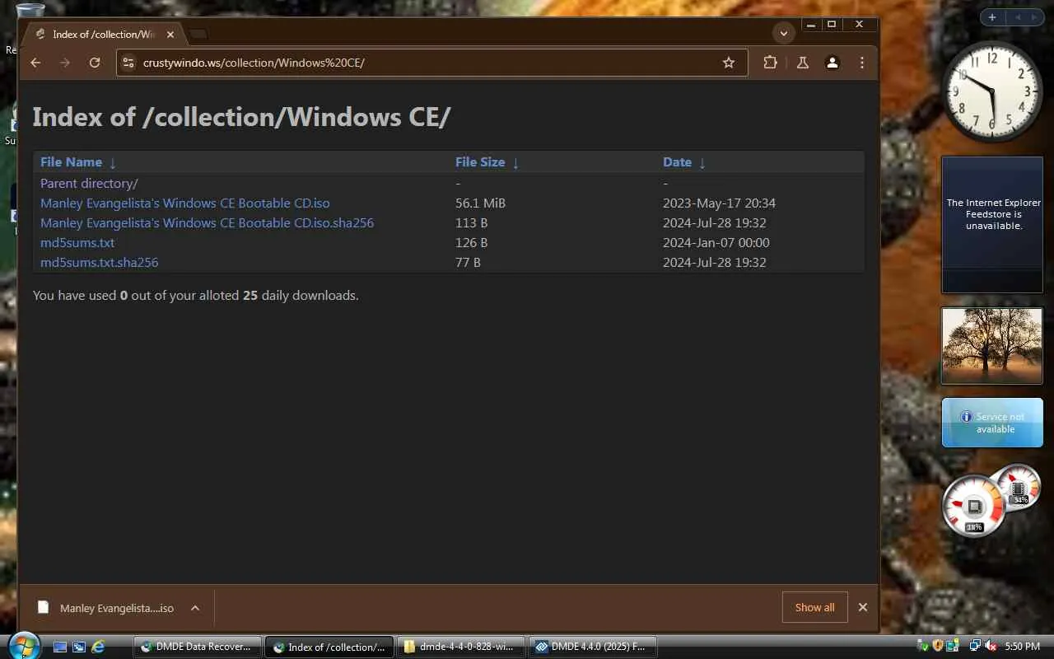Launch Internet Explorer from Quick Launch
This screenshot has width=1054, height=659.
pos(98,647)
